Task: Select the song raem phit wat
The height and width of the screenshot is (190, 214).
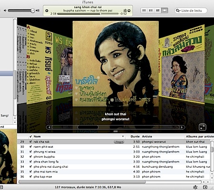Action: coord(43,147)
